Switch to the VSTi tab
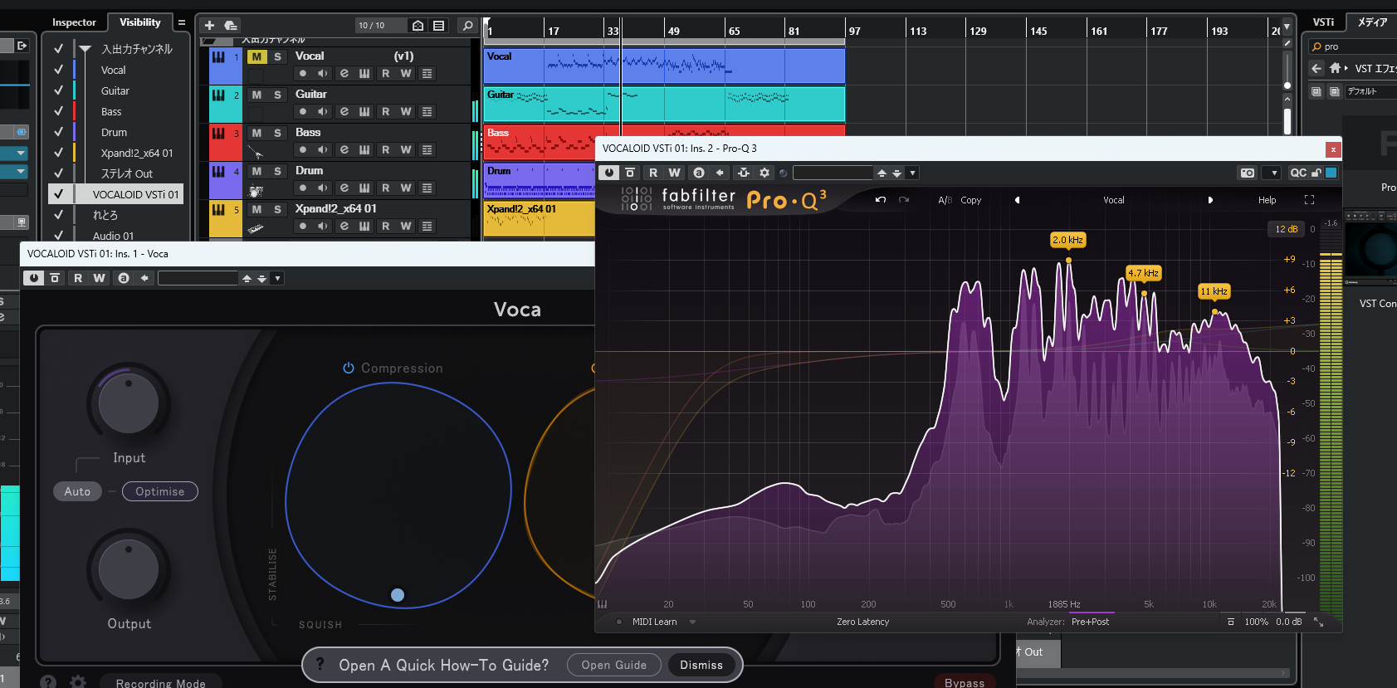 1323,22
